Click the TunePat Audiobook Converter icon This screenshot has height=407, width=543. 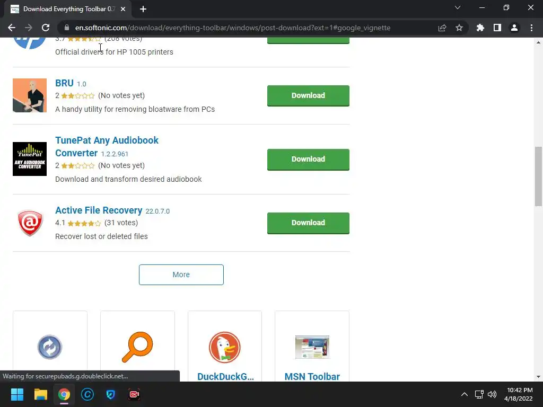pos(30,159)
